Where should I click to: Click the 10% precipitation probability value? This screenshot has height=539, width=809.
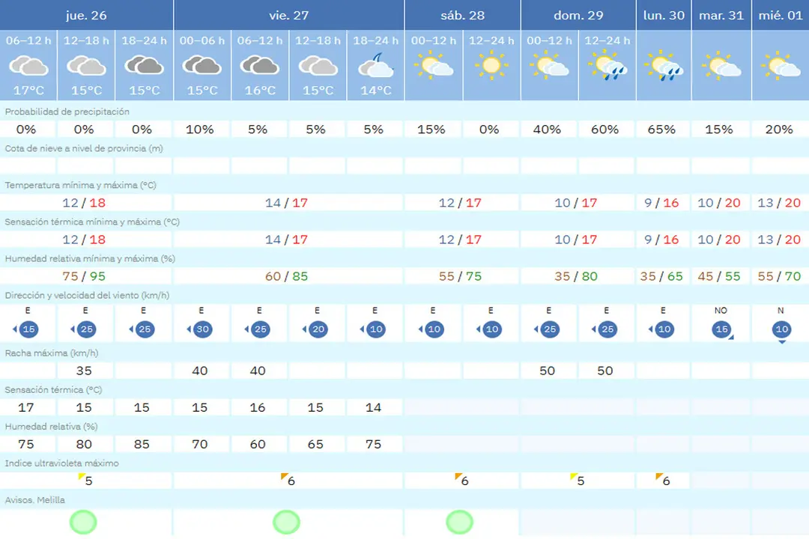pyautogui.click(x=200, y=130)
